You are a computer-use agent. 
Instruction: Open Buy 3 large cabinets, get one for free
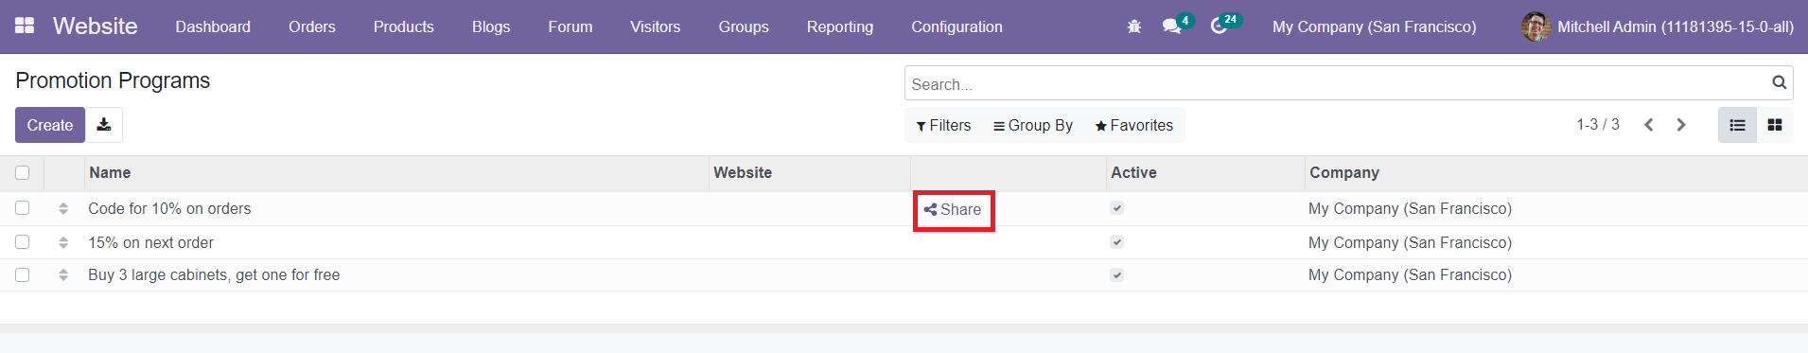pyautogui.click(x=214, y=274)
